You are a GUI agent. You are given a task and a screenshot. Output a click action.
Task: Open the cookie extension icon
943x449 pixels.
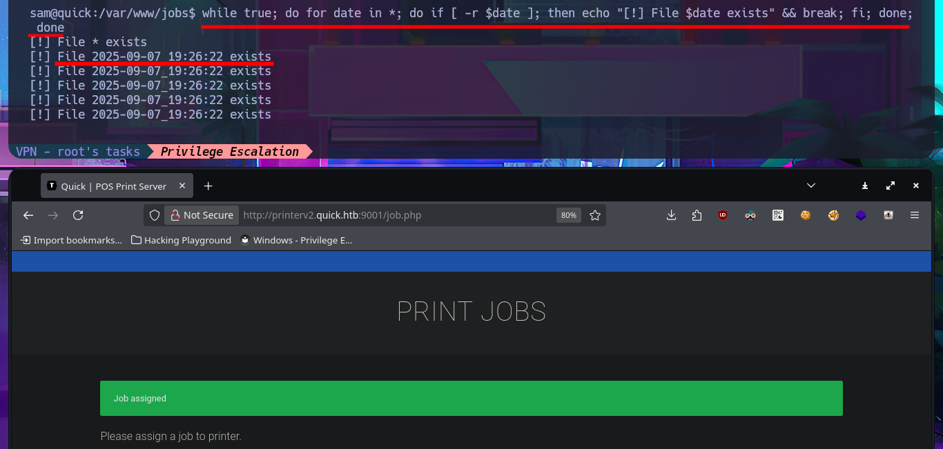805,215
